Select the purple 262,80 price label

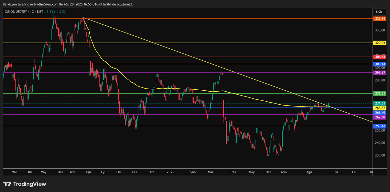(x=380, y=117)
